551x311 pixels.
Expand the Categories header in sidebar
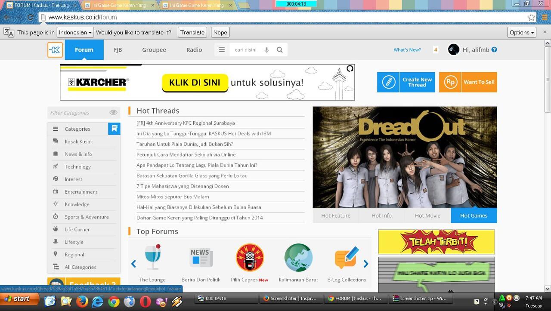tap(77, 129)
